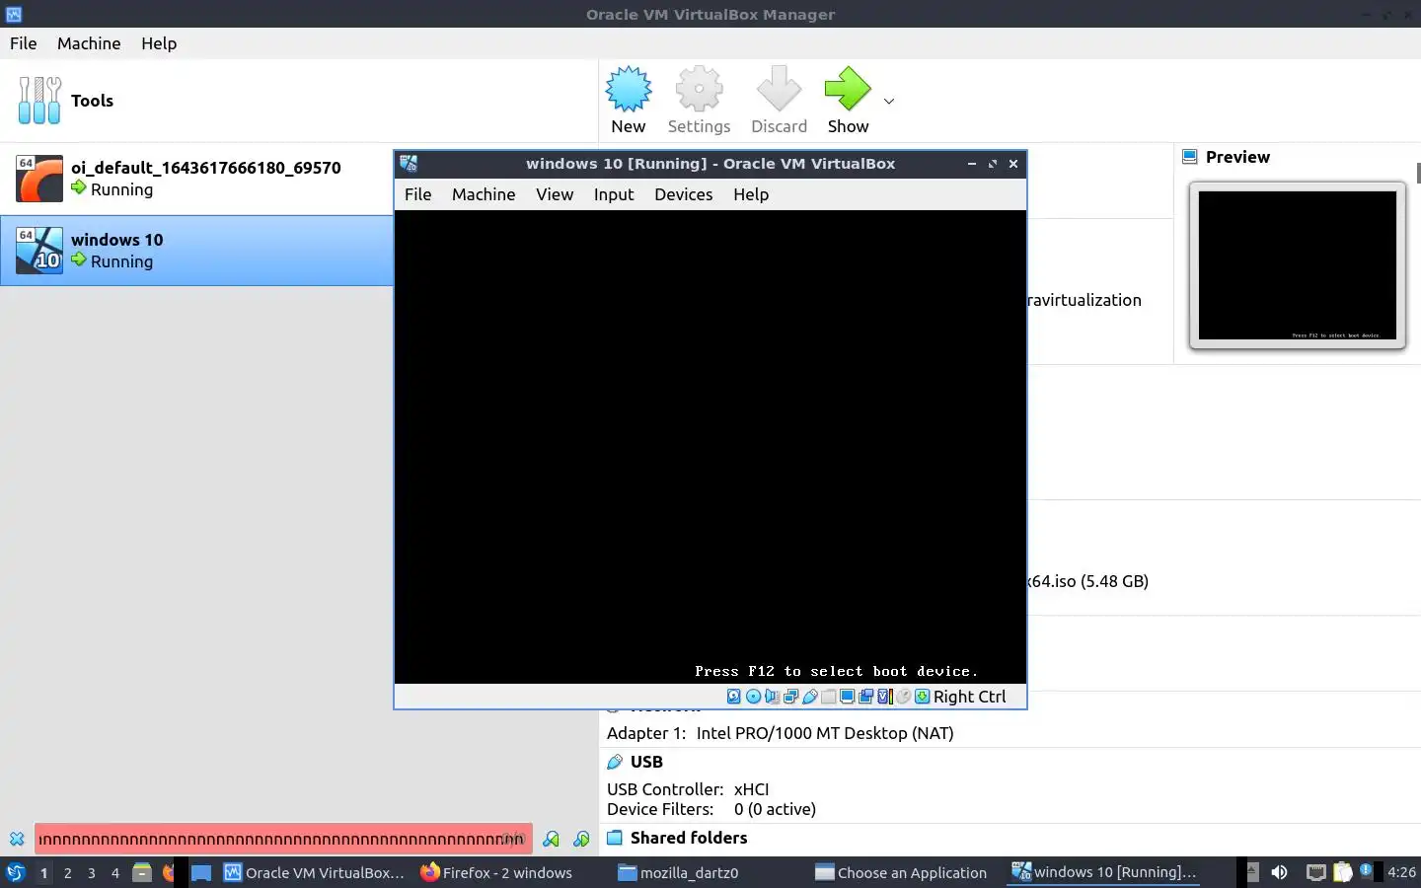Click the CPU virtualization V icon in status bar

(885, 697)
